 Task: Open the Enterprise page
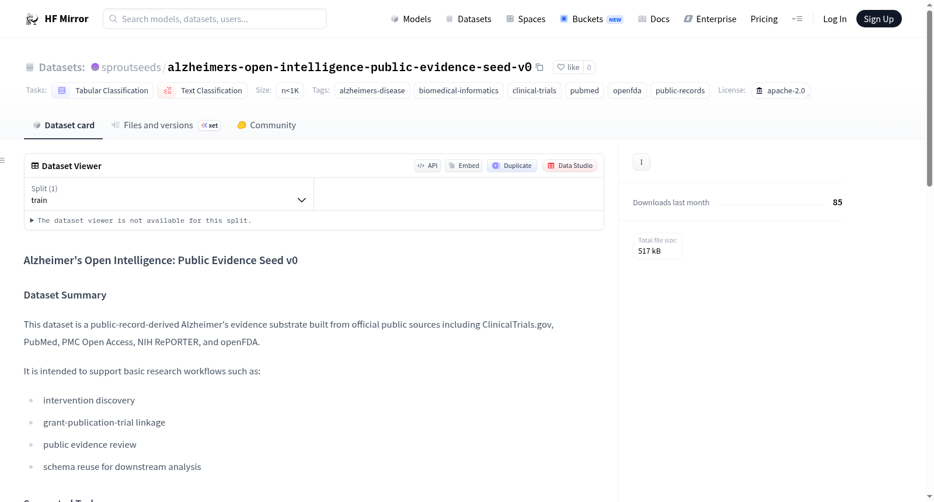point(710,19)
